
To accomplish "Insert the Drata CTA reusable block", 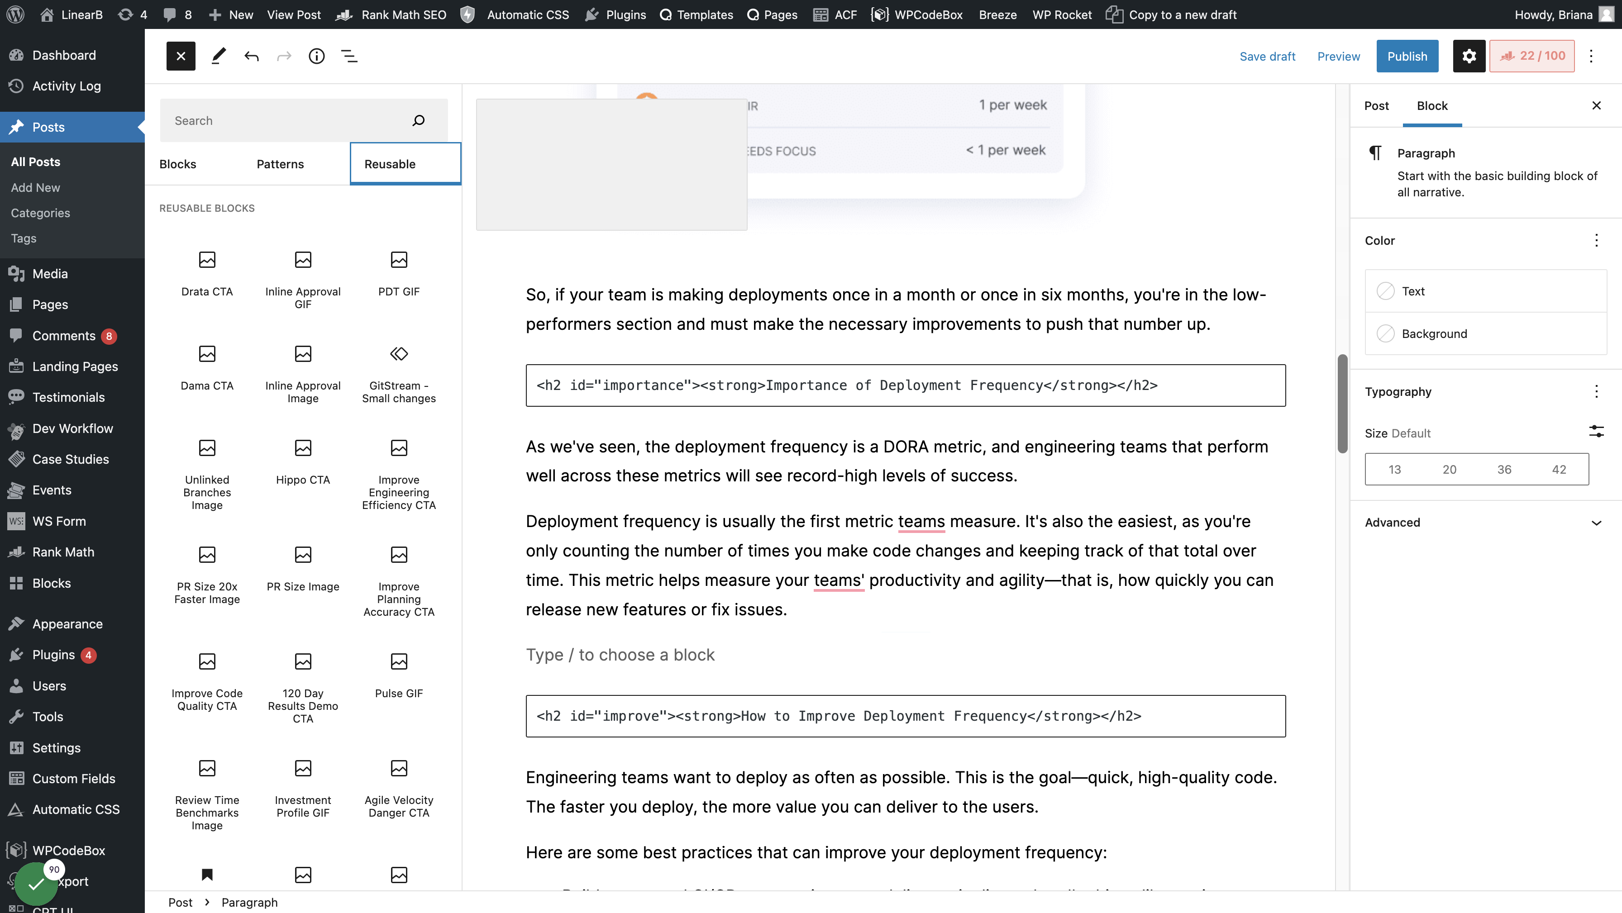I will click(x=207, y=273).
